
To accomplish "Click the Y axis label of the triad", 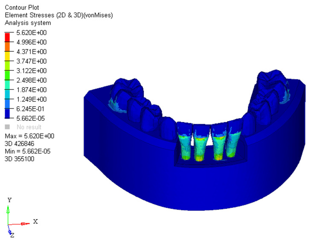I will [9, 200].
